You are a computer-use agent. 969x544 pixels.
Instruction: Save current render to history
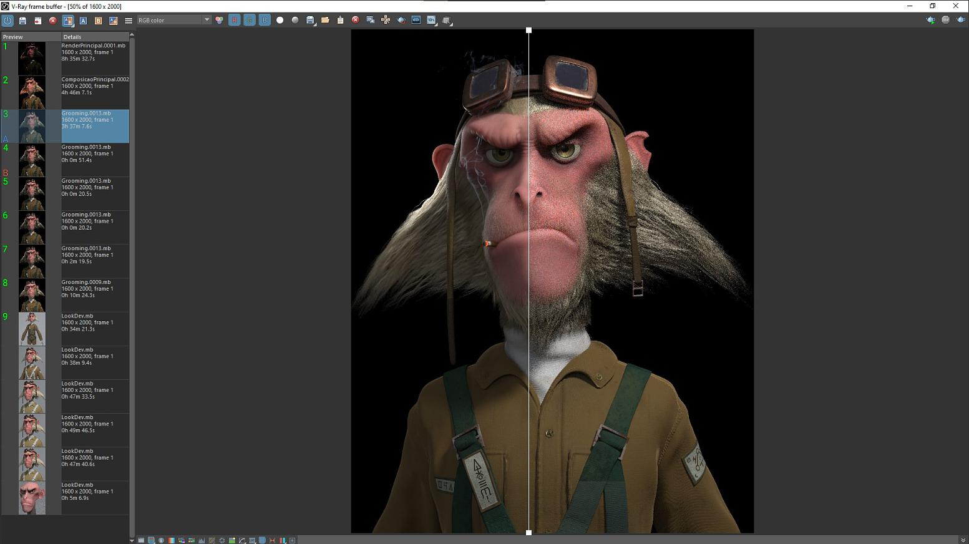(x=22, y=20)
